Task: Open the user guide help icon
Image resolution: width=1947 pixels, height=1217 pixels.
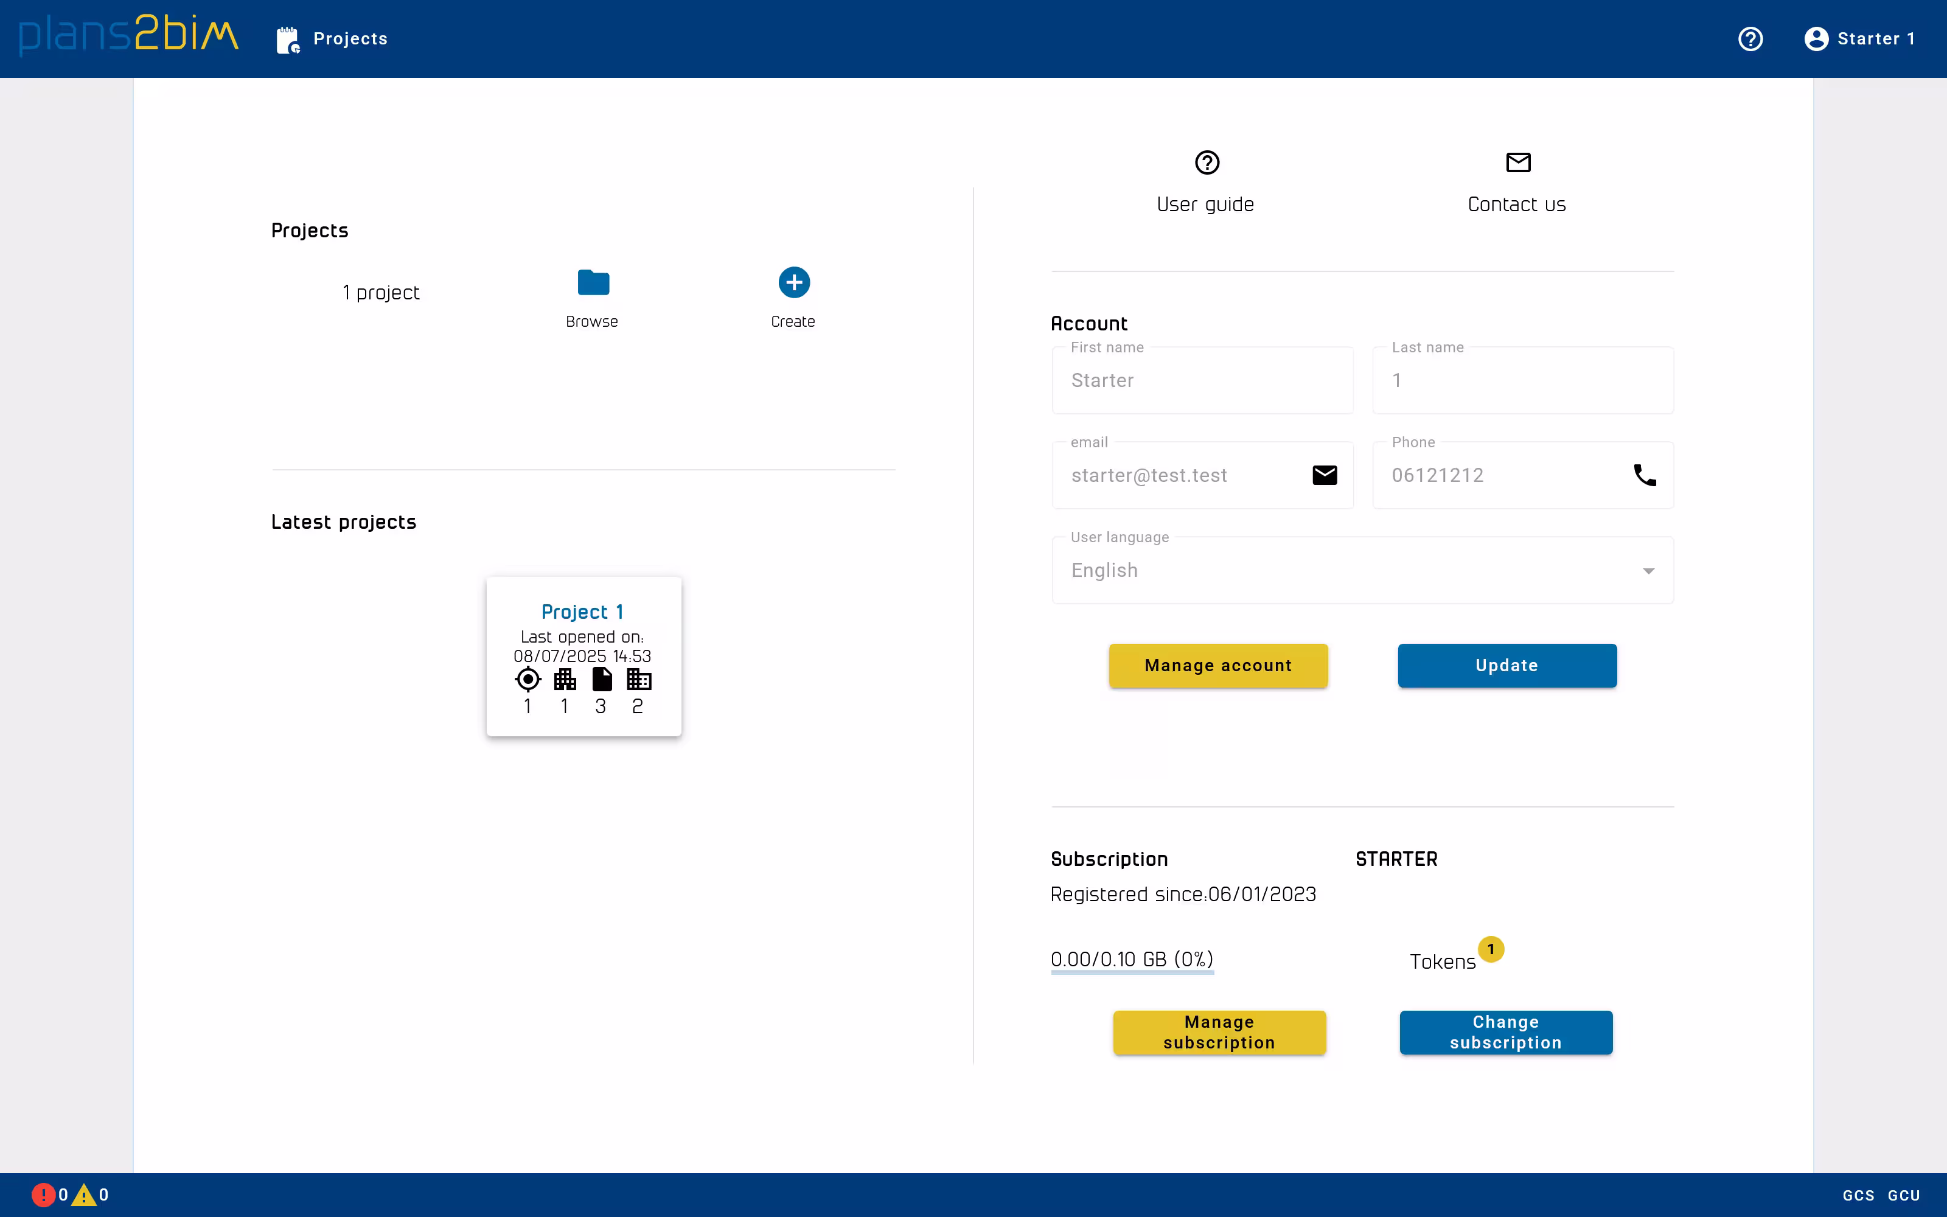Action: tap(1206, 162)
